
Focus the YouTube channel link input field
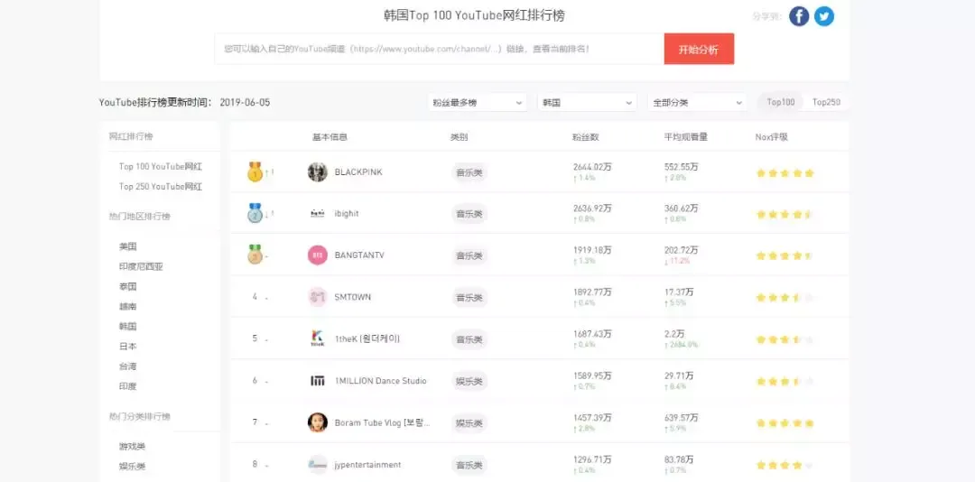tap(439, 49)
